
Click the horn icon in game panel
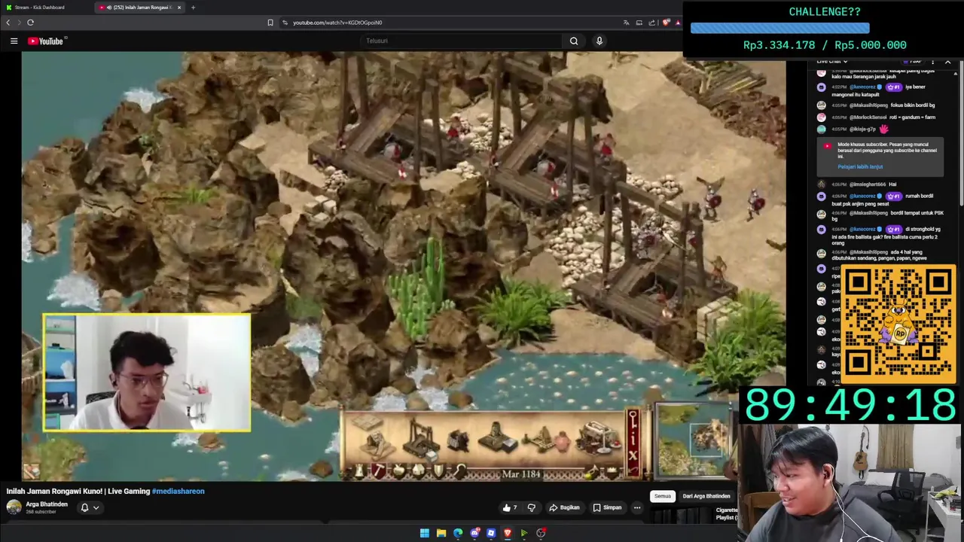tap(592, 471)
